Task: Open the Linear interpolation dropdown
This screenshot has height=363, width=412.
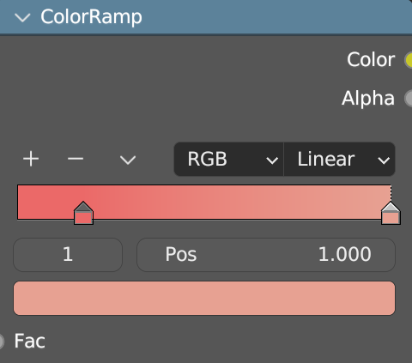Action: pyautogui.click(x=340, y=159)
